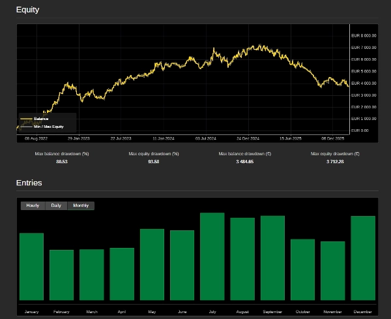
Task: Click the yellow Balance legend line swatch
Action: pyautogui.click(x=26, y=119)
